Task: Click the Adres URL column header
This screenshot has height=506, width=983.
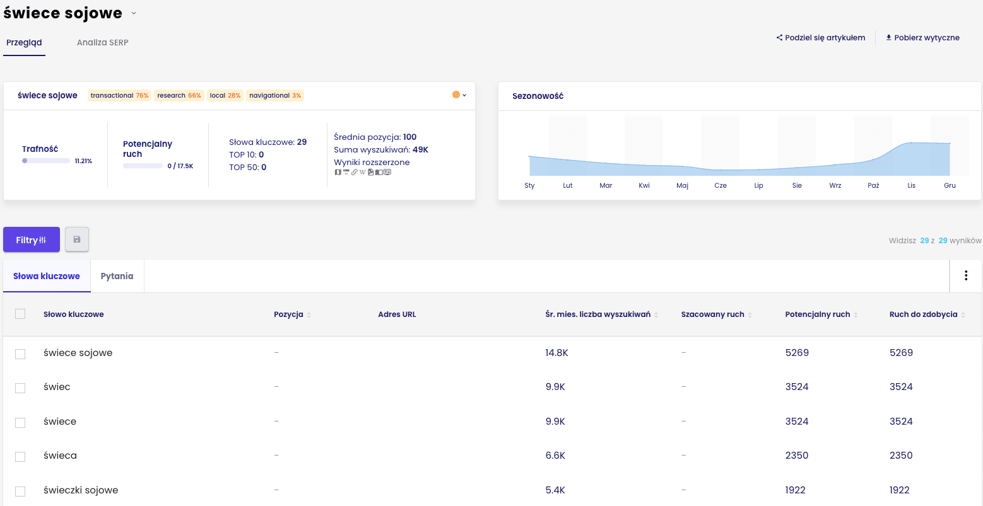Action: click(397, 314)
